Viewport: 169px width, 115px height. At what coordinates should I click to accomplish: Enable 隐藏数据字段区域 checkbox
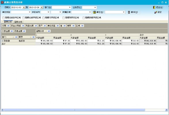pyautogui.click(x=83, y=18)
